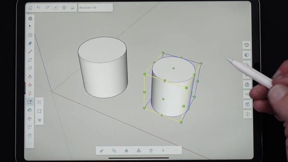Delete selection with trash icon

(x=151, y=151)
